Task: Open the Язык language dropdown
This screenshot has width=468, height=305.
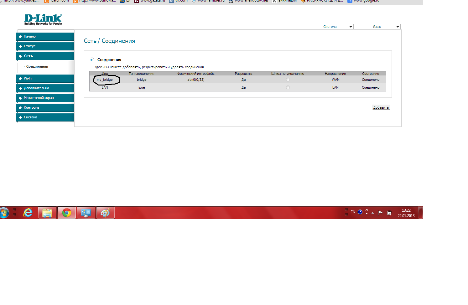Action: click(x=377, y=27)
